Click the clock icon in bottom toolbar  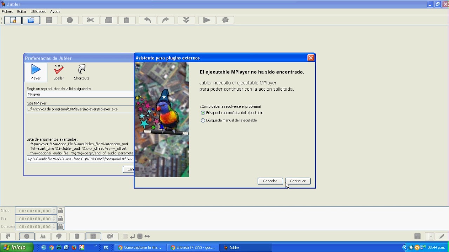27,236
